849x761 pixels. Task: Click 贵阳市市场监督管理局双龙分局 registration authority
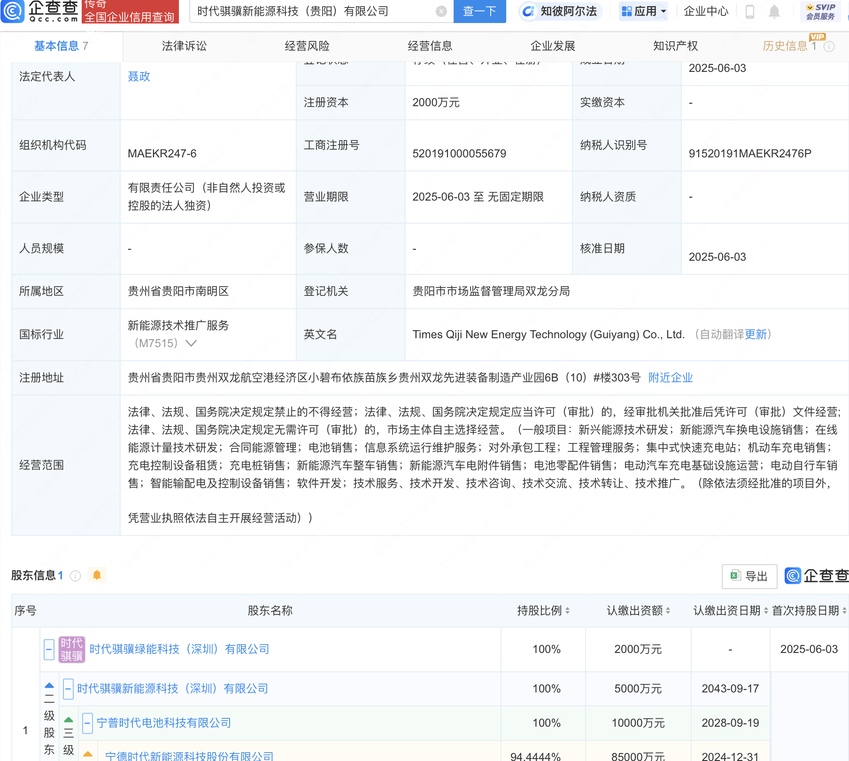tap(491, 291)
